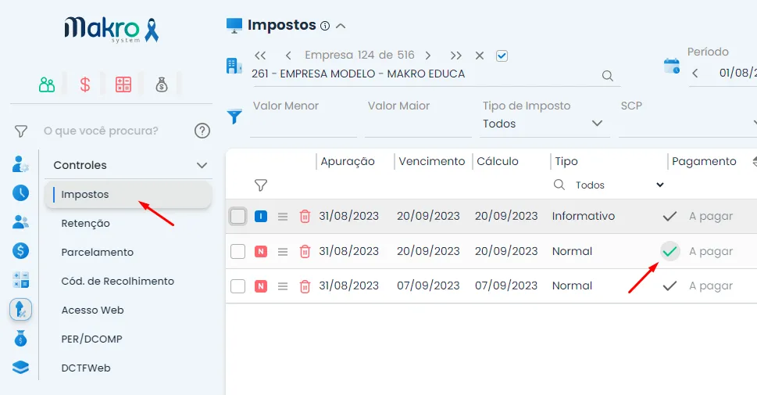Open the Retenção menu item
The width and height of the screenshot is (757, 395).
click(85, 224)
